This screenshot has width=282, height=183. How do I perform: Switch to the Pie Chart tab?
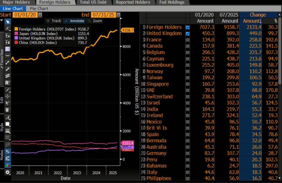point(39,8)
